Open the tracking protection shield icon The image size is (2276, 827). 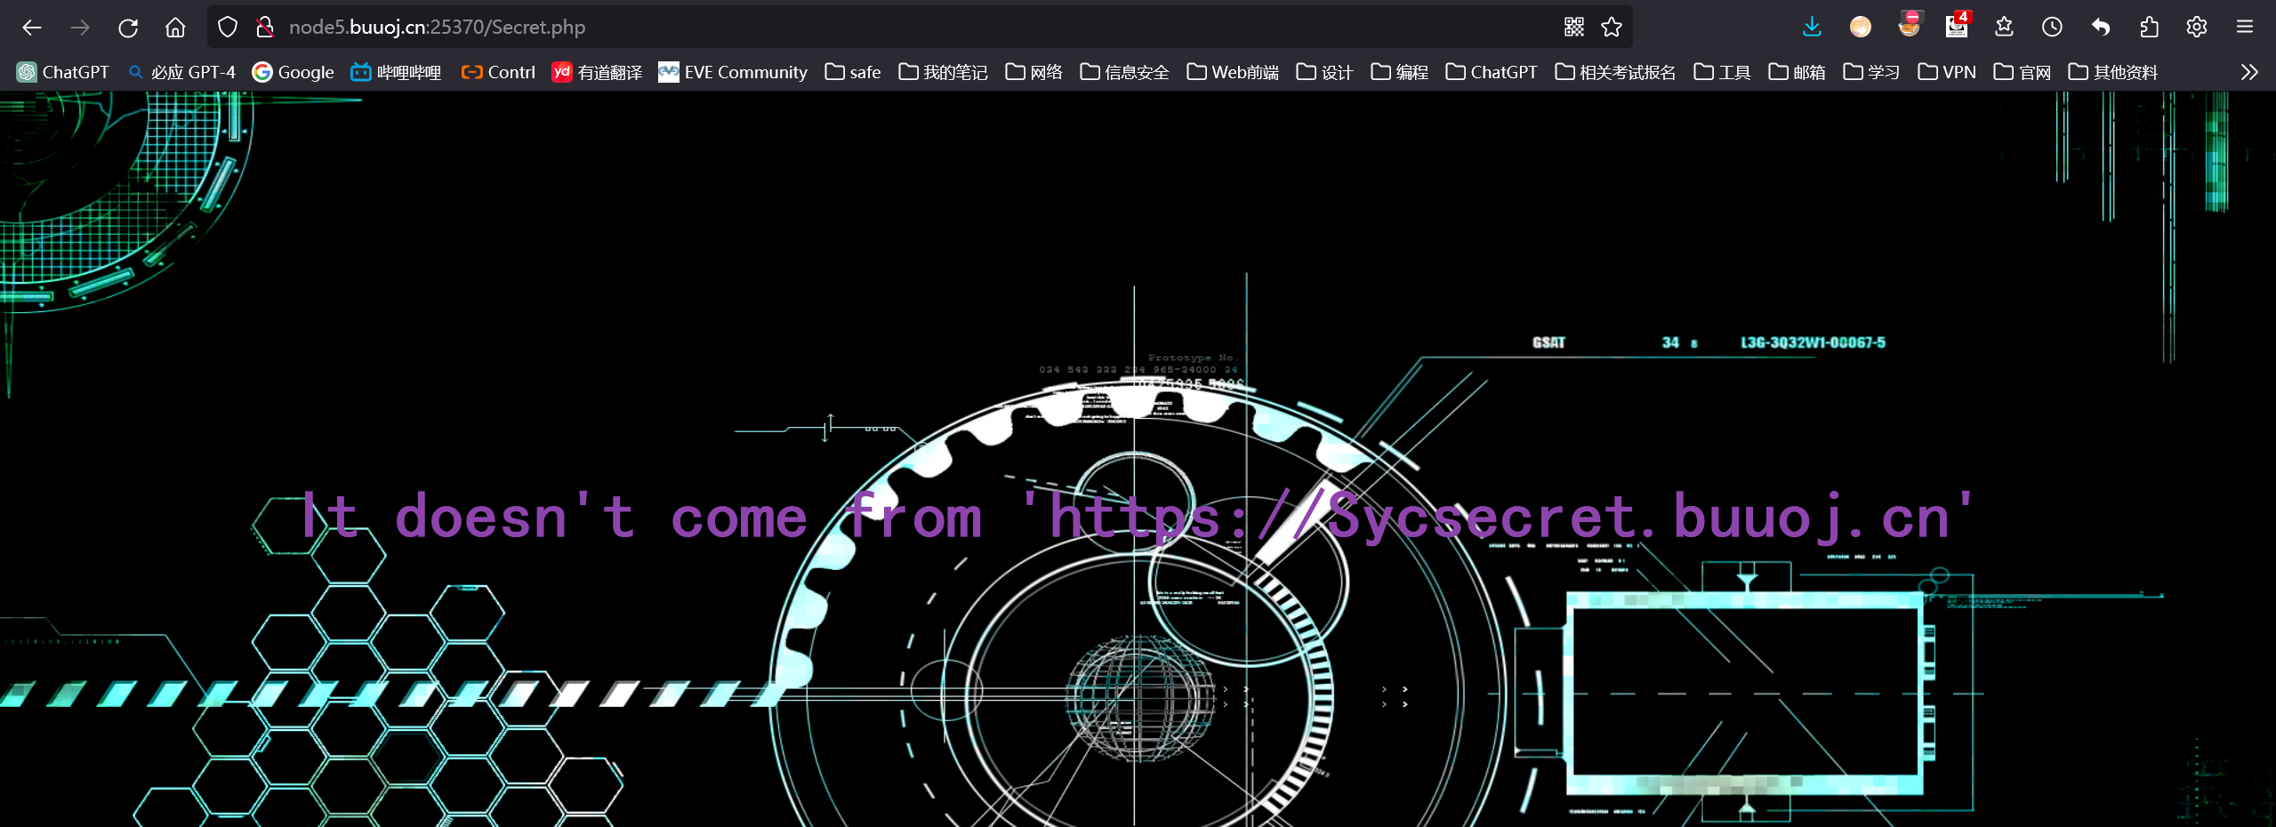click(x=228, y=28)
